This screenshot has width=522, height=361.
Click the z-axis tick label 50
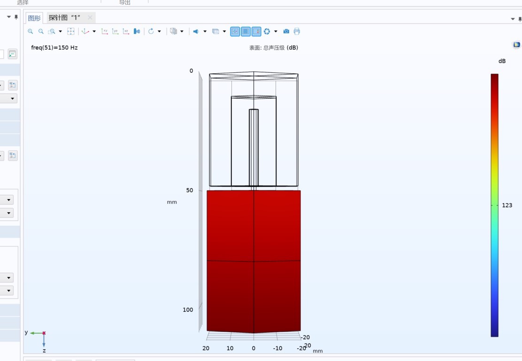(190, 190)
